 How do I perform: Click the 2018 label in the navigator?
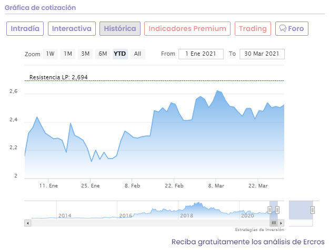(186, 215)
